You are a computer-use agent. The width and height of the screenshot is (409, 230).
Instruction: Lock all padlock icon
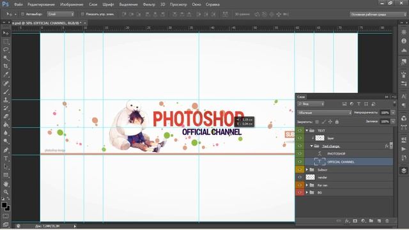point(337,122)
